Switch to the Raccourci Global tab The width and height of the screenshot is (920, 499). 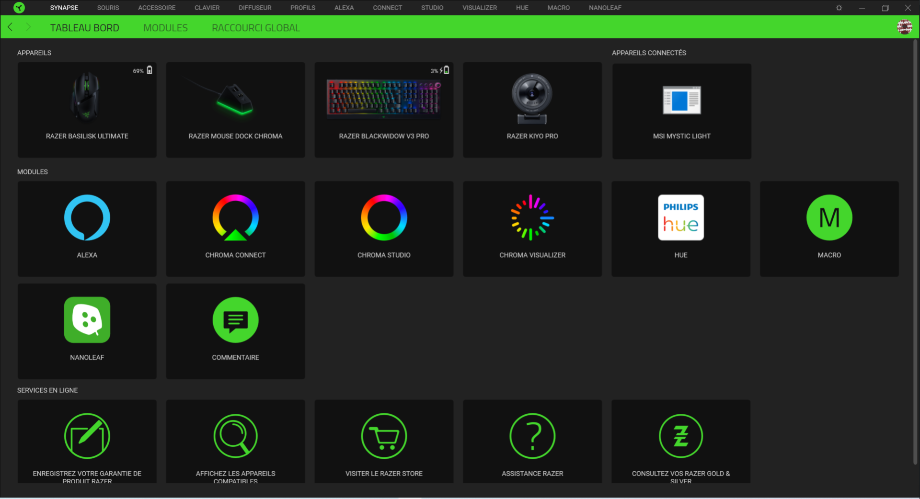point(256,28)
